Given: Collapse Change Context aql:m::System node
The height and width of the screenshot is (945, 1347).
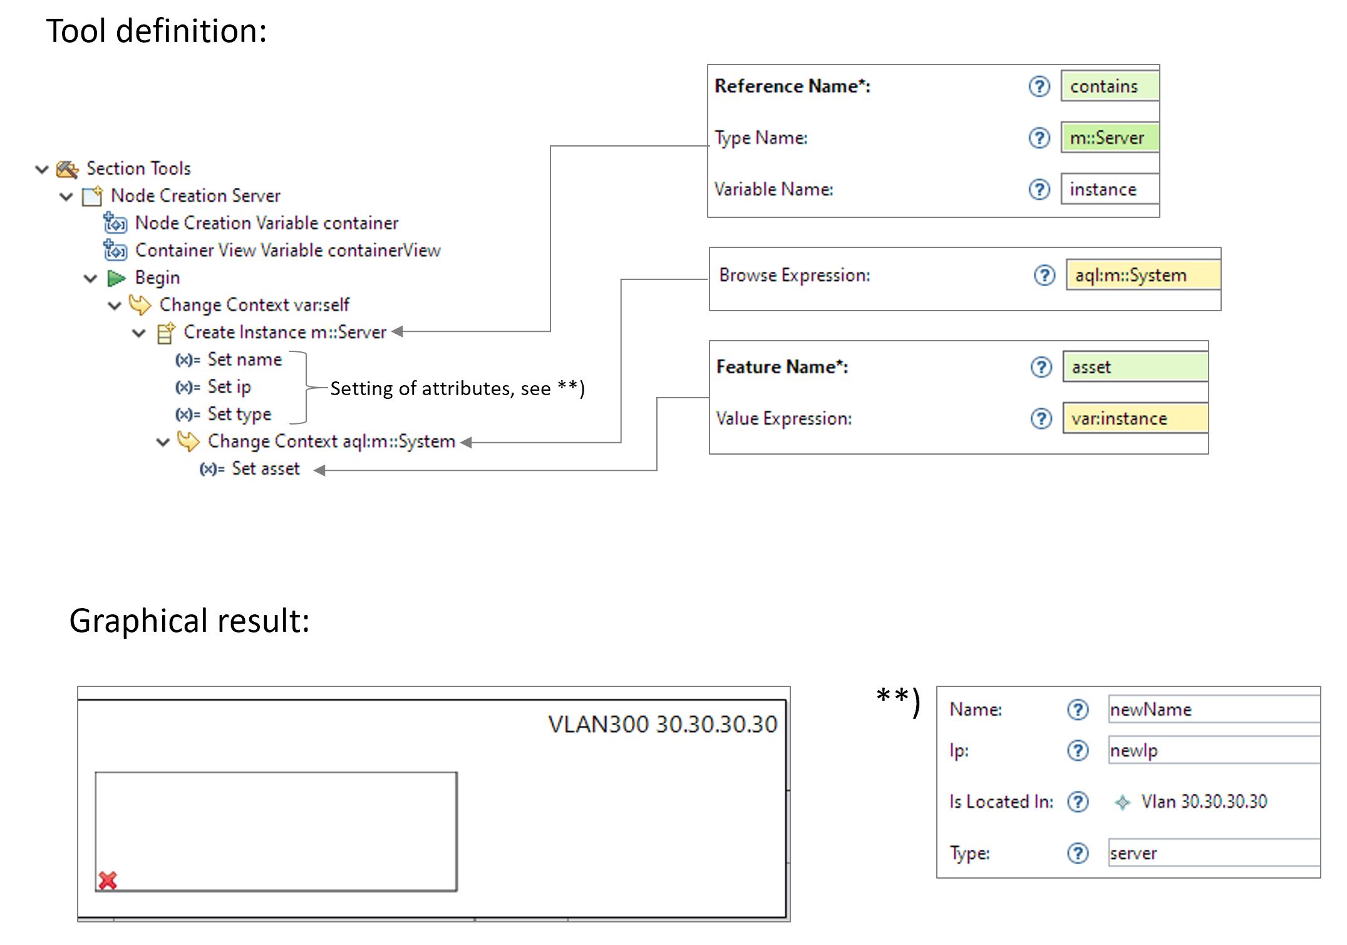Looking at the screenshot, I should [x=163, y=442].
